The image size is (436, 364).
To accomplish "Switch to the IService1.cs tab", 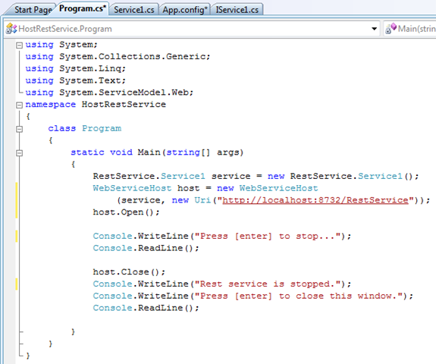I will click(237, 10).
